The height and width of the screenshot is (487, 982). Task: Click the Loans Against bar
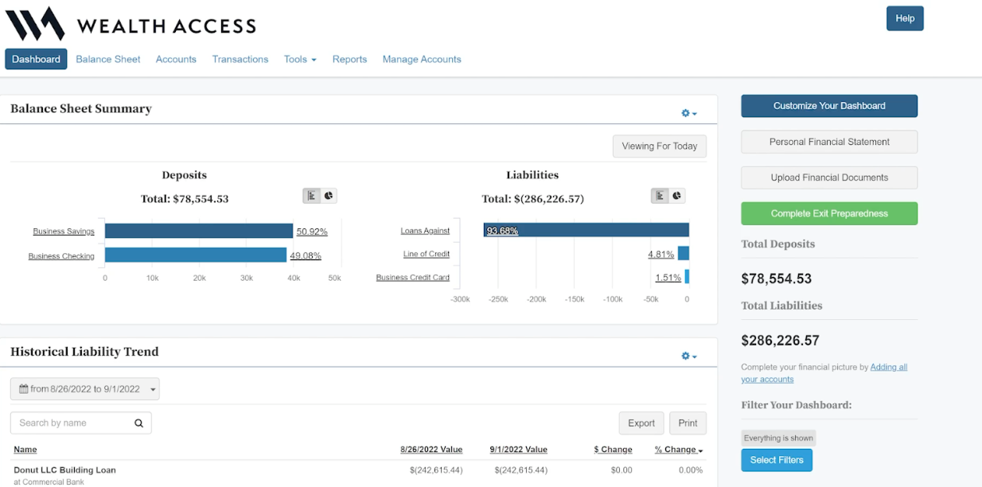point(586,230)
